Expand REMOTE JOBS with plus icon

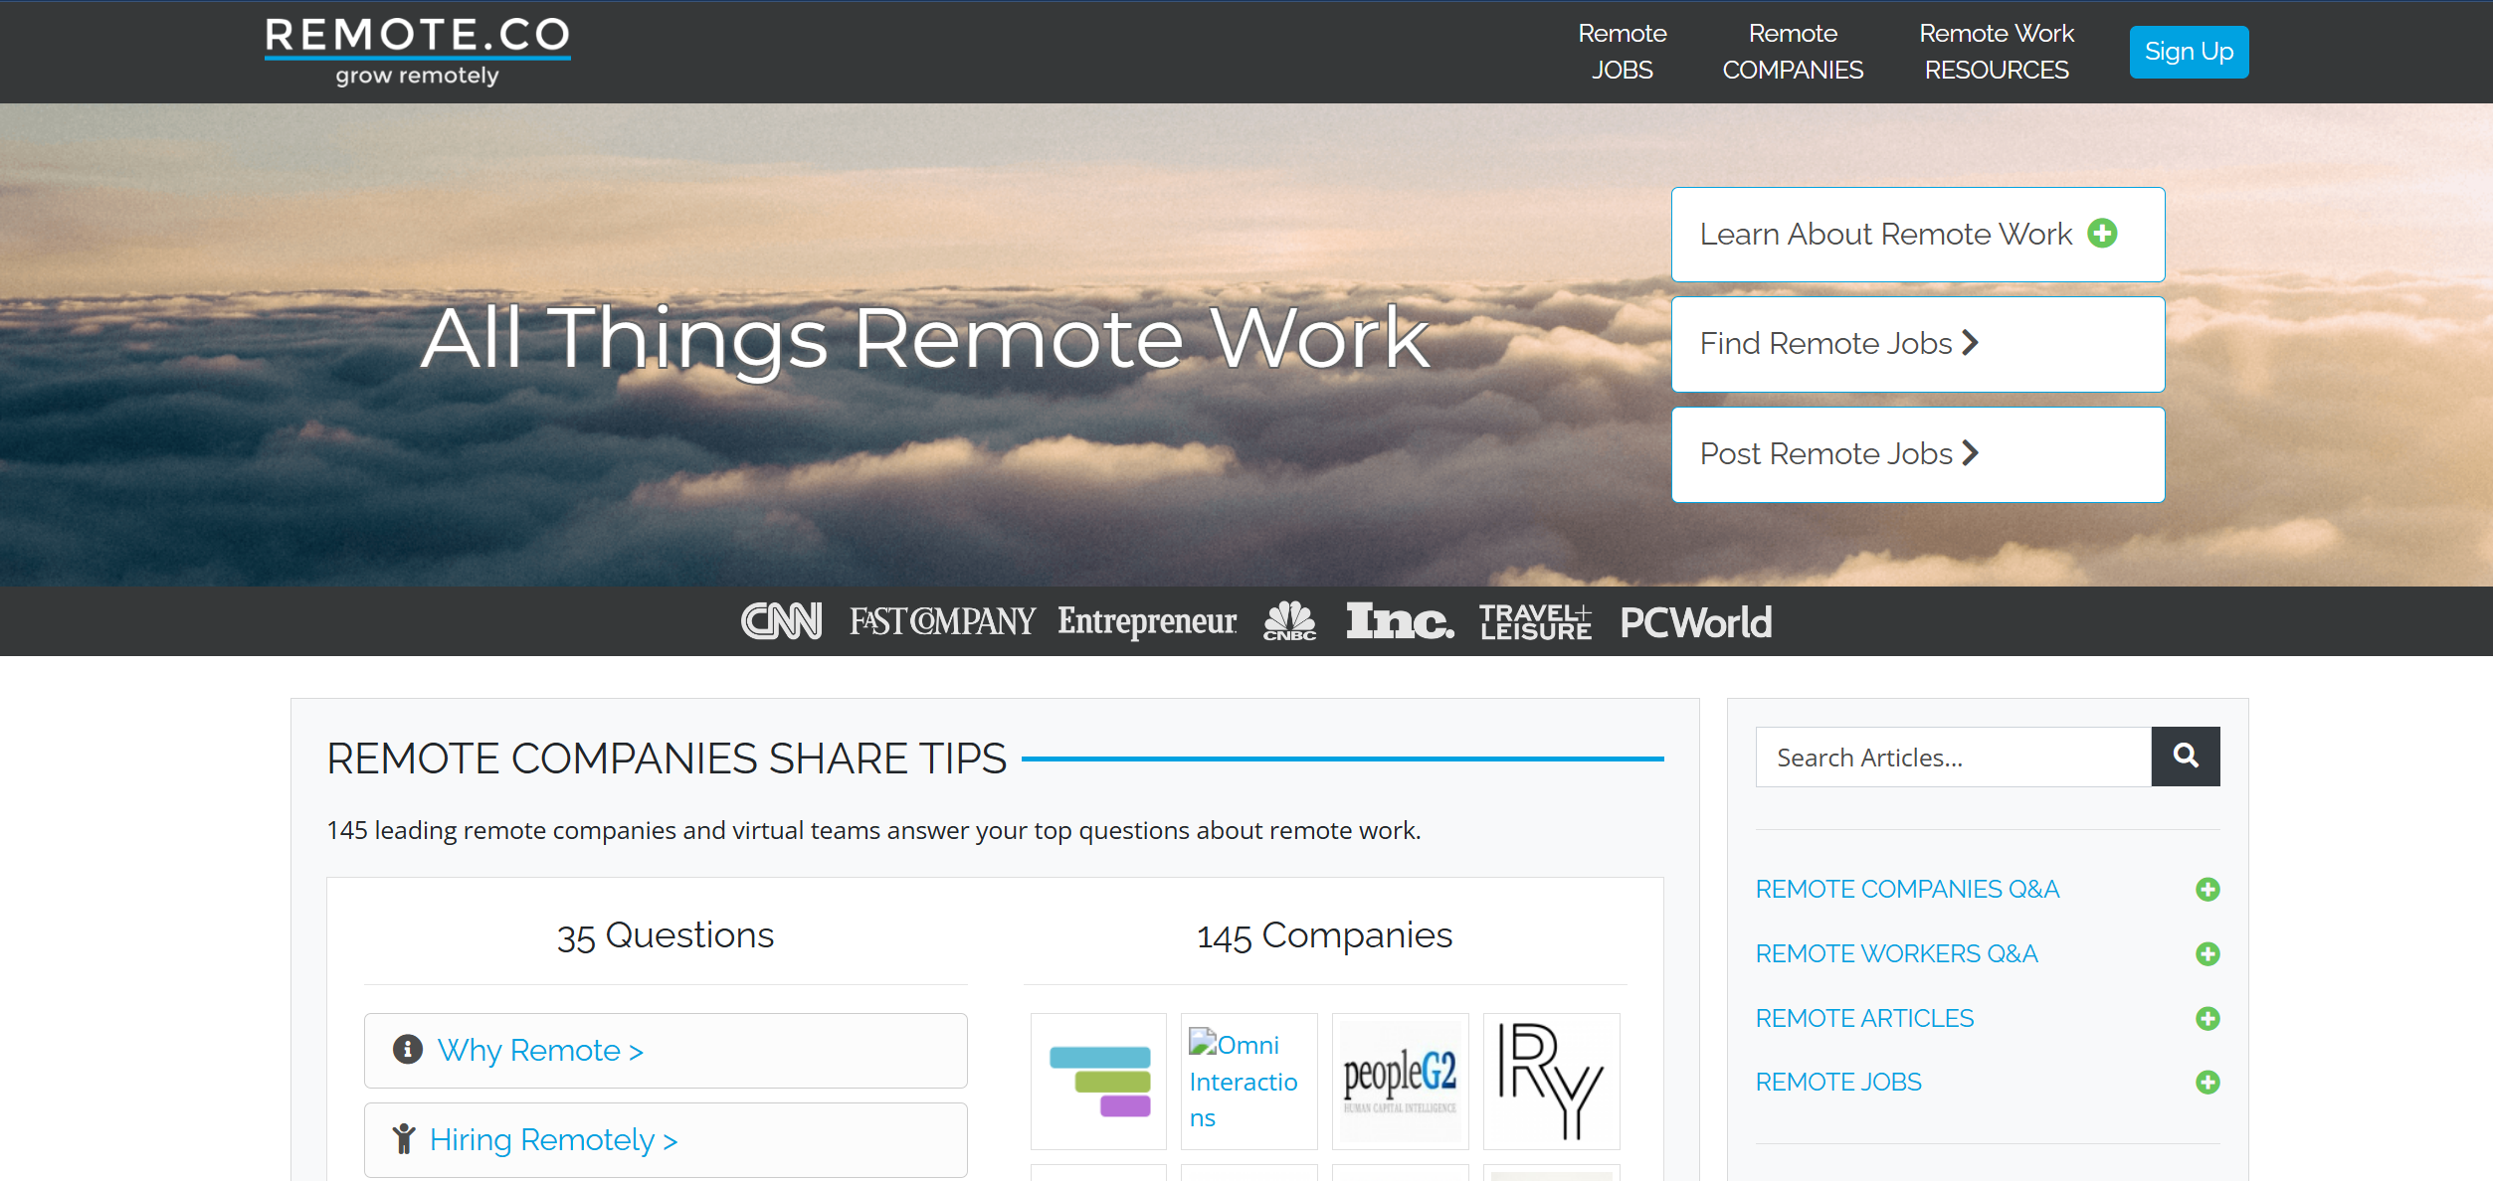pyautogui.click(x=2207, y=1083)
